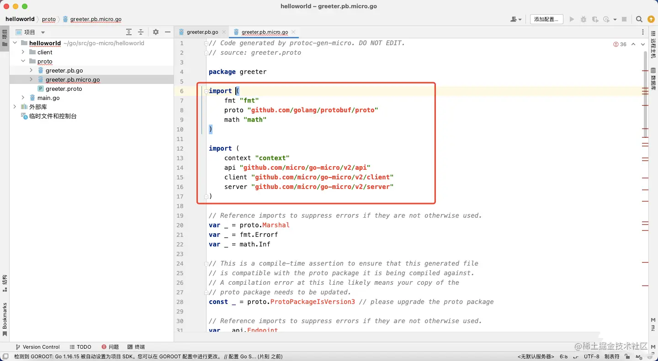The width and height of the screenshot is (658, 361).
Task: Click proto in the breadcrumb path
Action: tap(49, 19)
